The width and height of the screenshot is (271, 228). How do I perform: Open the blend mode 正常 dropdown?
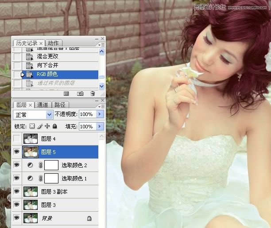click(x=49, y=114)
